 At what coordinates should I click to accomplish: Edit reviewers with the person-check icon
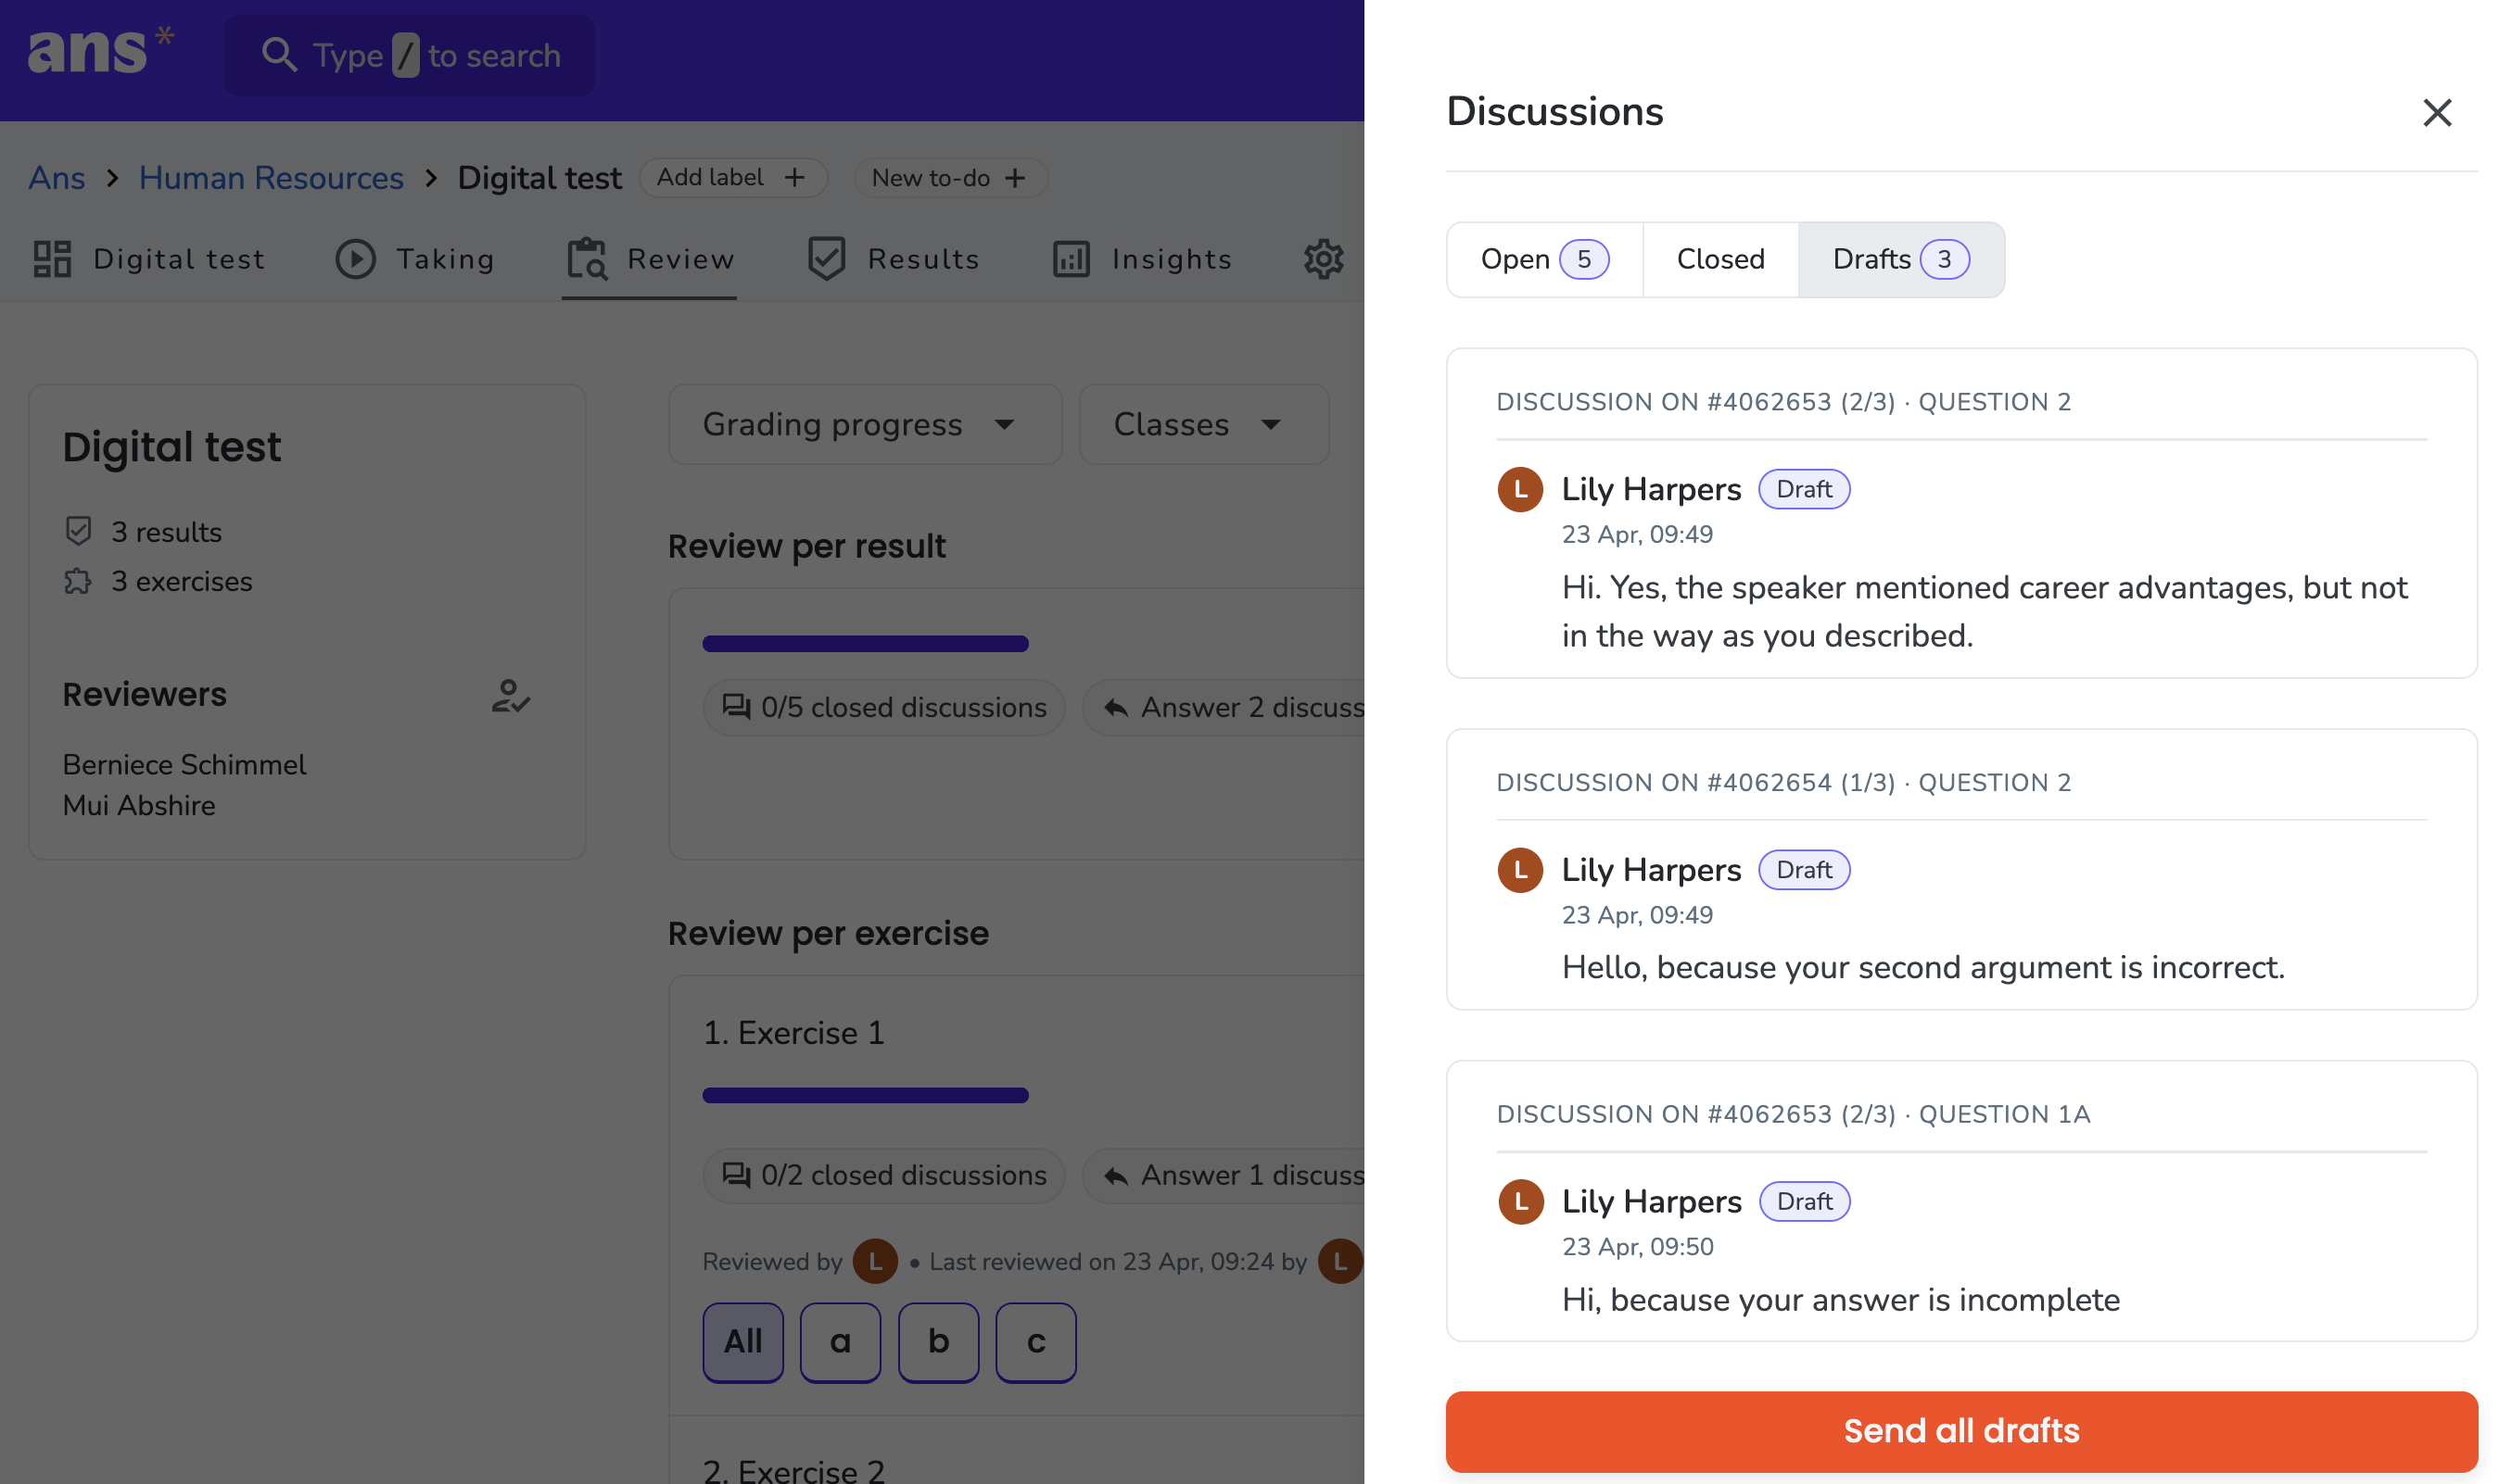[510, 696]
